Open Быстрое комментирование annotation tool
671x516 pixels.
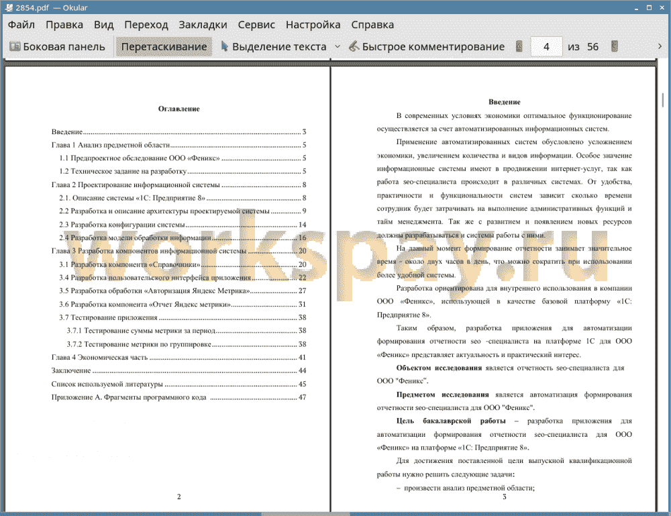click(x=427, y=47)
